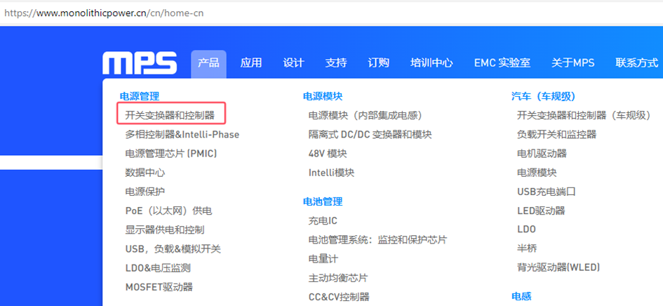The image size is (663, 306).
Task: Open 主动均衡芯片 link
Action: pos(338,278)
